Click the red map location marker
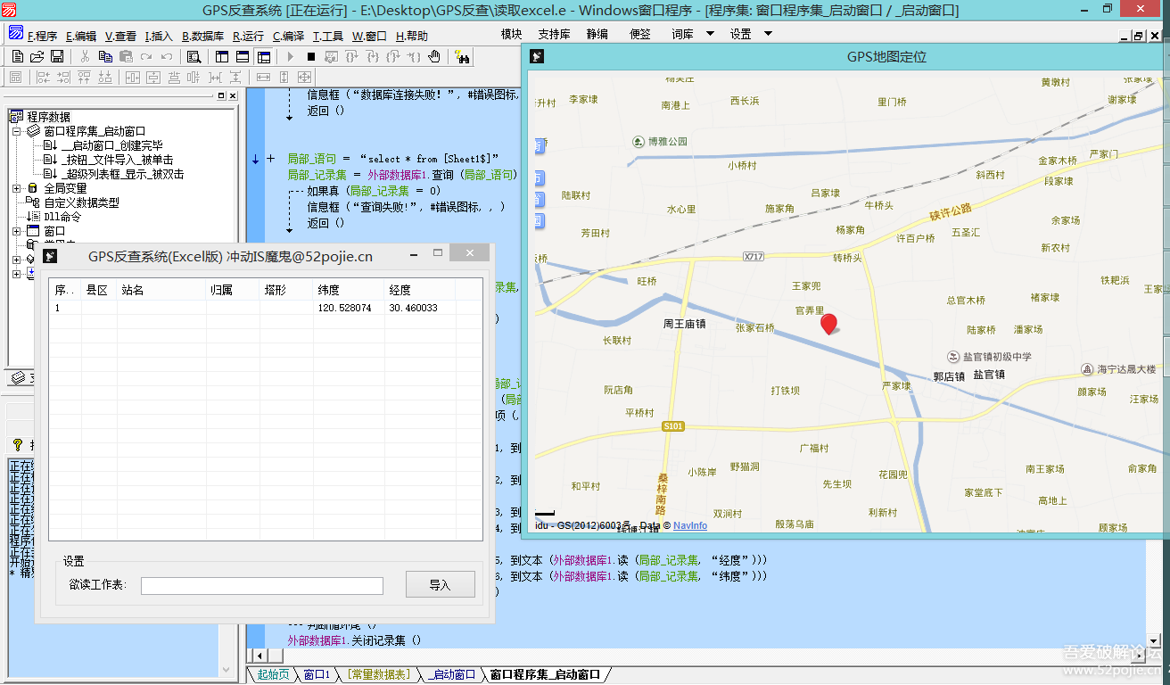 click(x=828, y=324)
